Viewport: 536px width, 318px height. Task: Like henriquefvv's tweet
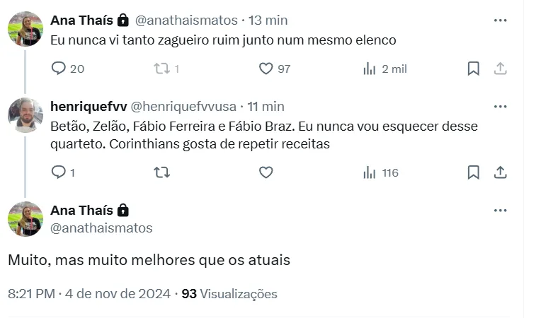pyautogui.click(x=266, y=172)
